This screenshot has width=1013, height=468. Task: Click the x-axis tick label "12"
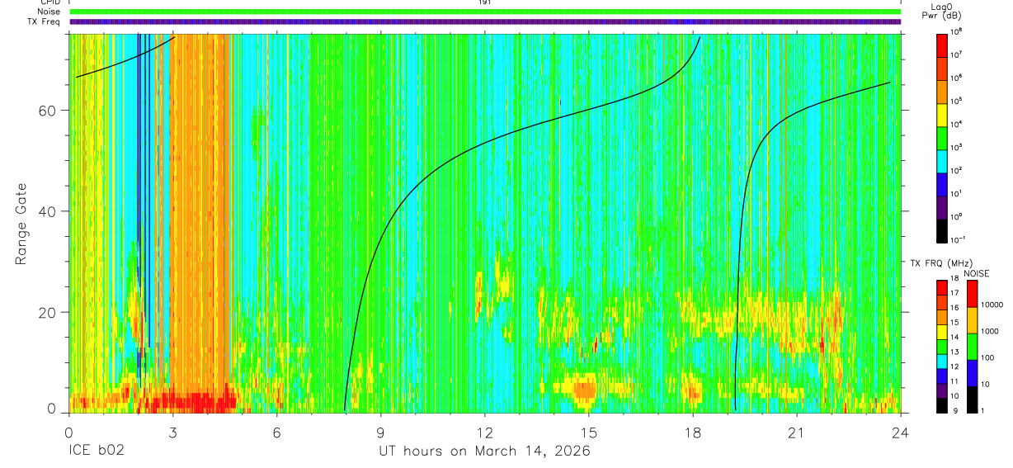coord(485,433)
